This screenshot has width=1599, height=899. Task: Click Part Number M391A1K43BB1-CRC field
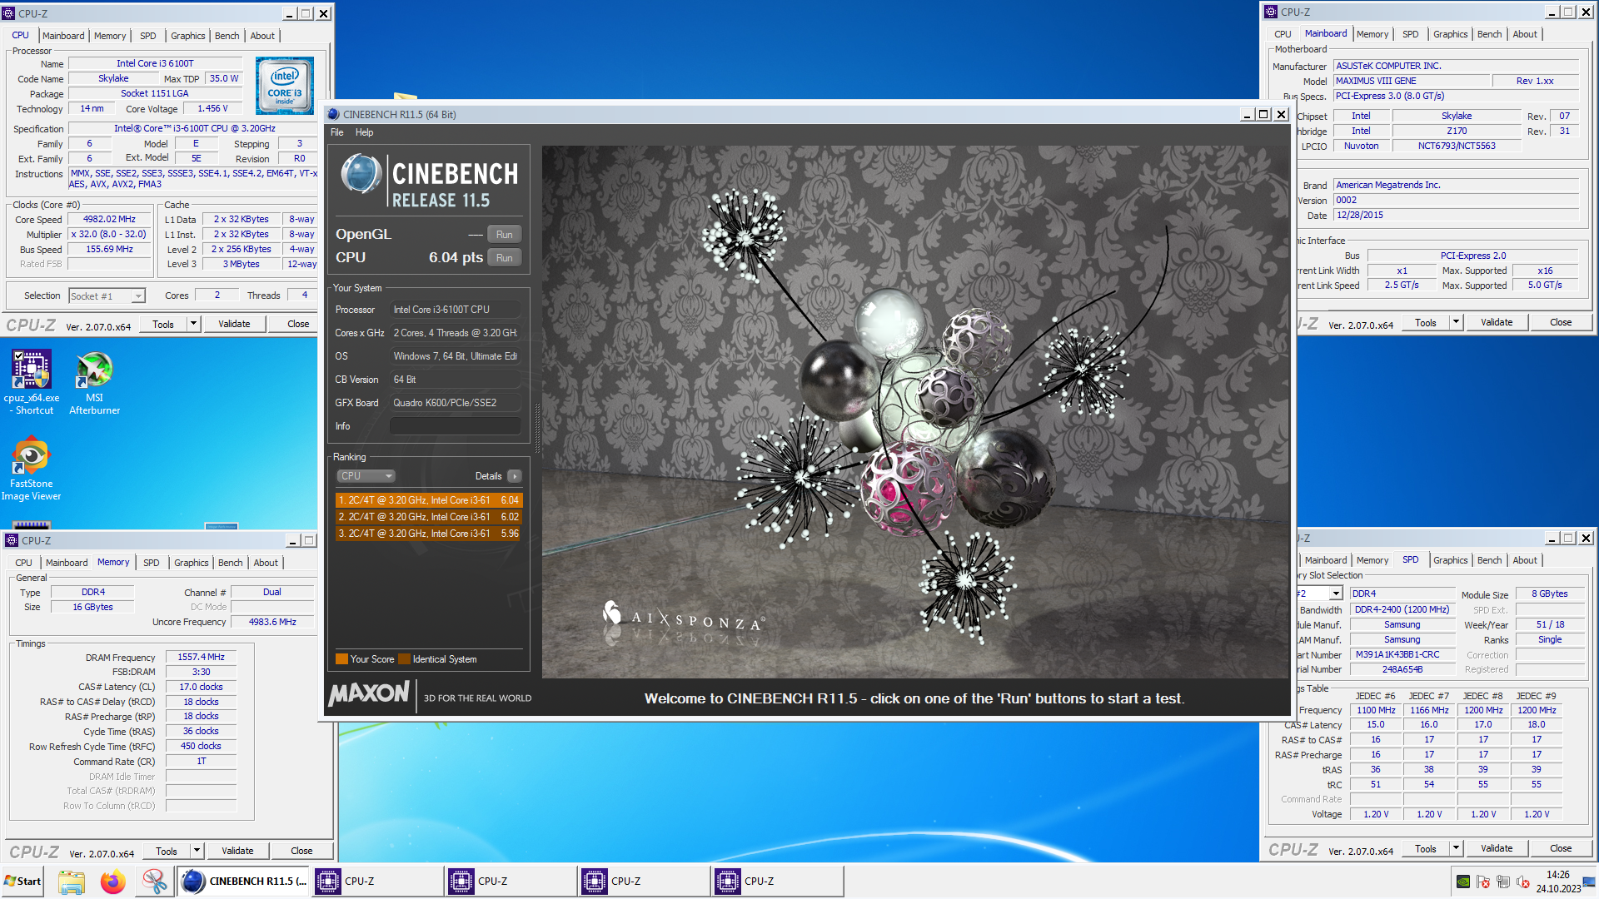(1402, 654)
